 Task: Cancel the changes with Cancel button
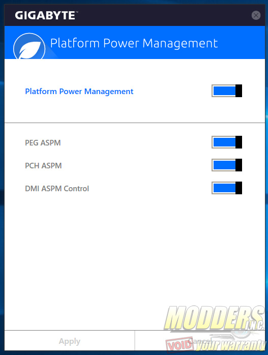pyautogui.click(x=200, y=341)
